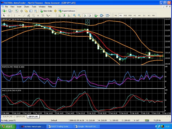The width and height of the screenshot is (172, 129).
Task: Switch chart to Line Chart mode
Action: (x=69, y=16)
